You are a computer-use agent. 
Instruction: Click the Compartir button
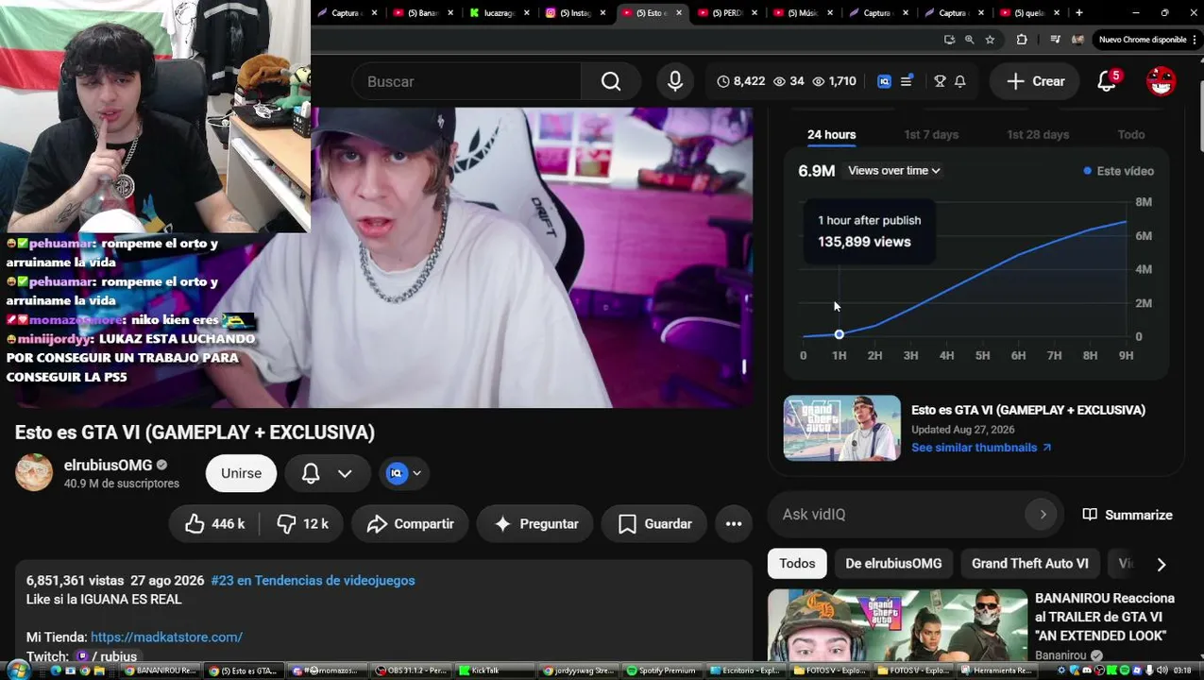pos(410,524)
